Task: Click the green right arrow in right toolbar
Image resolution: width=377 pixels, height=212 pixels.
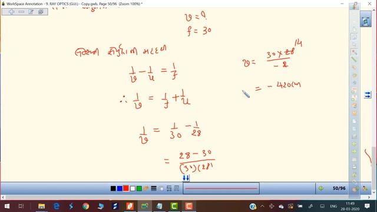Action: [354, 152]
